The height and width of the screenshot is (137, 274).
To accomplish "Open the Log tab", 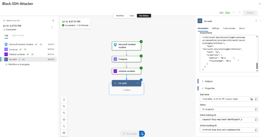I will 6,35.
